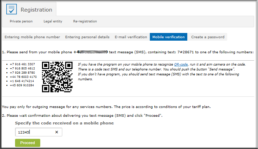Screen dimensions: 258x149
Task: Click phone number +44 78 6003 4170
Action: [23, 77]
